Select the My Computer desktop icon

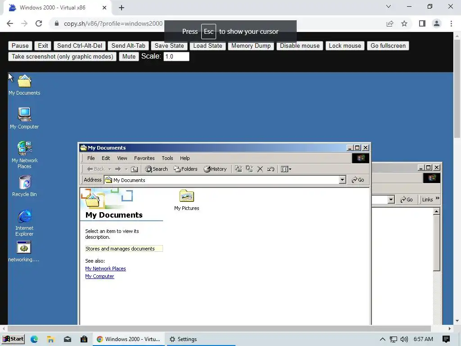[x=24, y=118]
